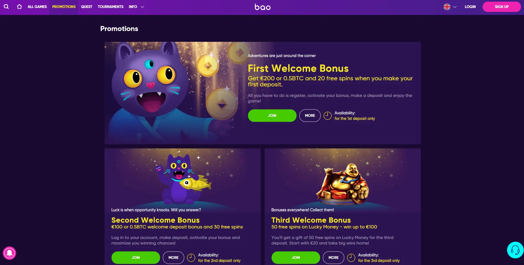Go to the home page icon
The height and width of the screenshot is (265, 524).
(19, 7)
